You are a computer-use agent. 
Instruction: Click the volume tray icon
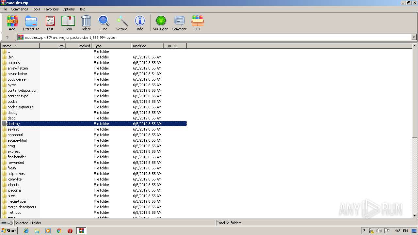coord(379,231)
